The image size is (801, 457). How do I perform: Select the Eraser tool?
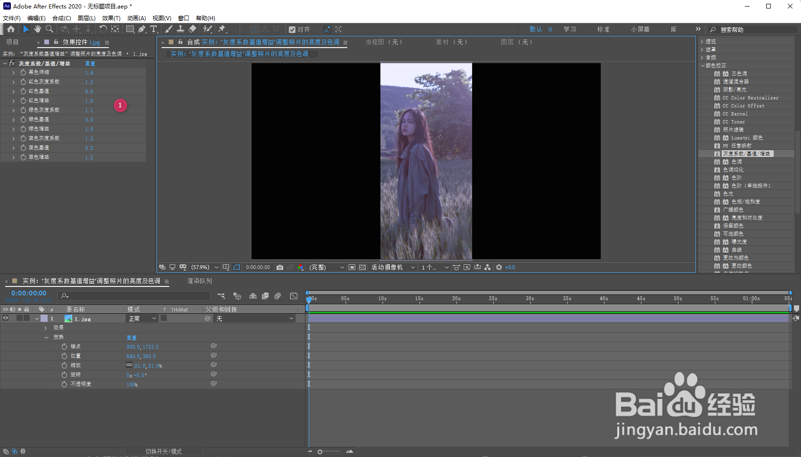point(192,29)
